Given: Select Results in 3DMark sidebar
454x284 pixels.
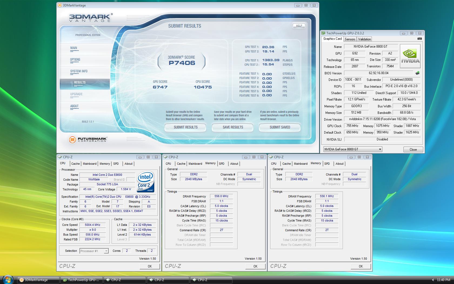Looking at the screenshot, I should tap(85, 84).
